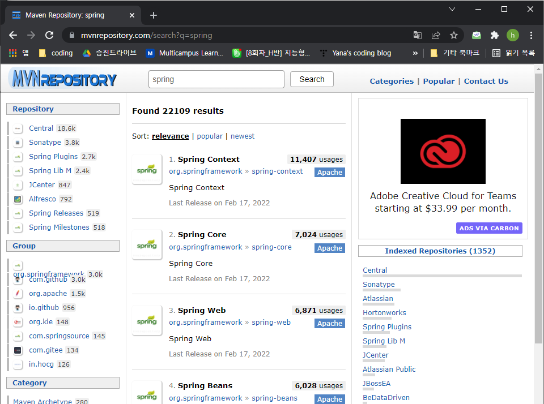This screenshot has width=544, height=404.
Task: Filter by Spring Milestones repository
Action: pos(59,227)
